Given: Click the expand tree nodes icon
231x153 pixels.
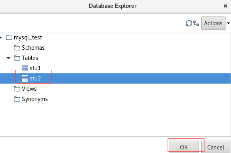Looking at the screenshot, I should [x=196, y=23].
